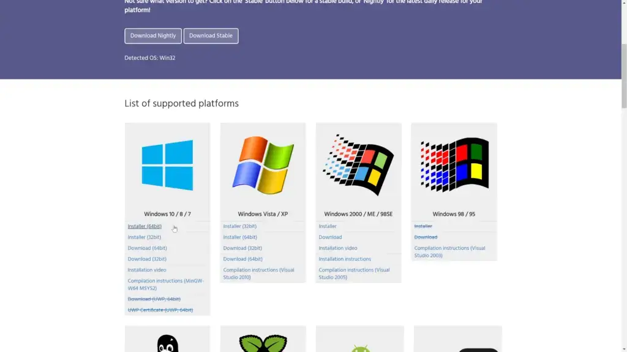Open Download (32bit) under Windows Vista / XP
Image resolution: width=627 pixels, height=352 pixels.
tap(242, 248)
